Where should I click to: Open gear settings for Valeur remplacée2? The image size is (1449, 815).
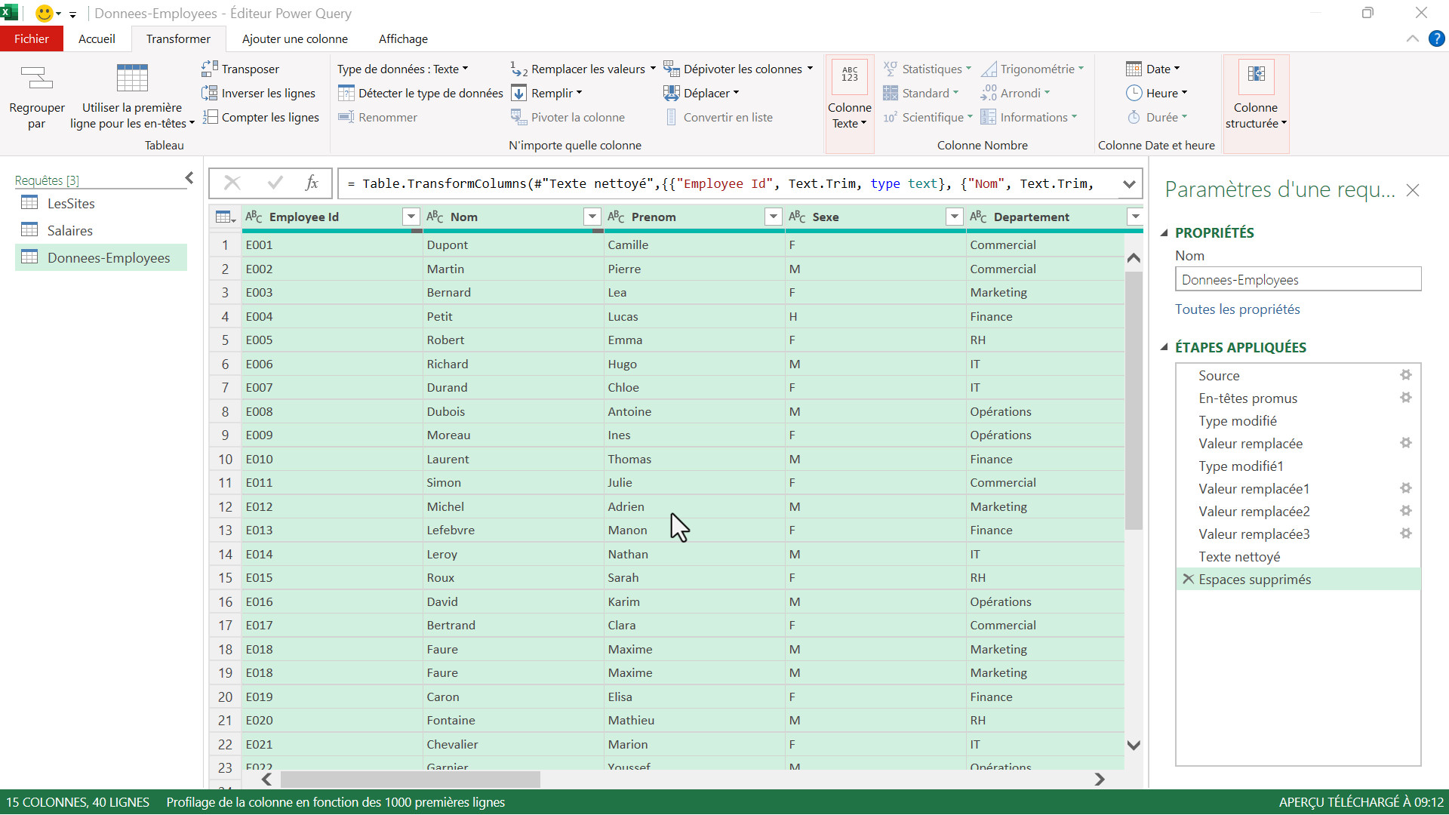(x=1405, y=511)
